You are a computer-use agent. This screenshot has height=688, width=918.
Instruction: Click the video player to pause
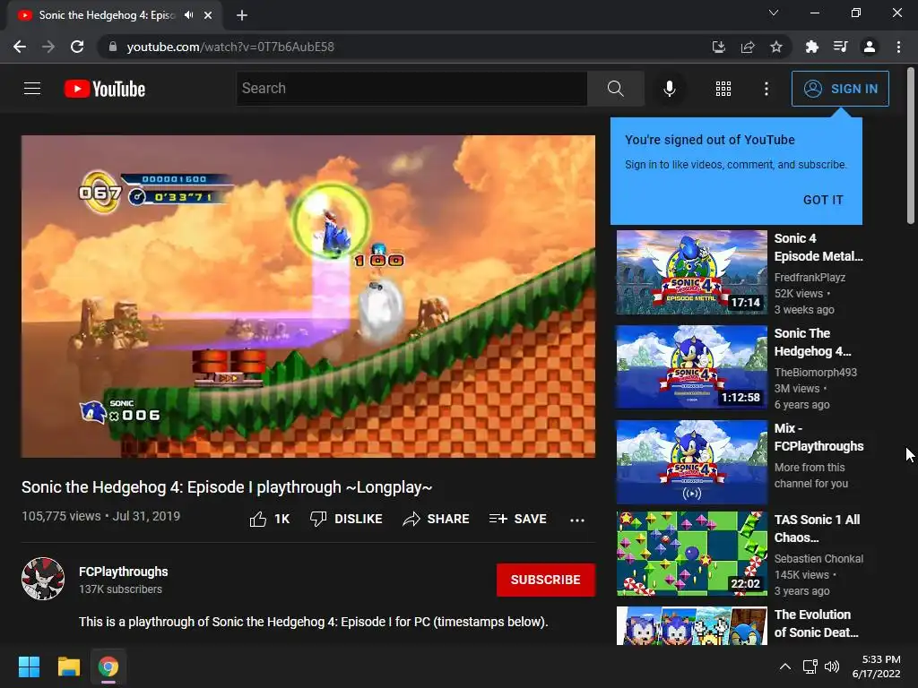coord(308,297)
